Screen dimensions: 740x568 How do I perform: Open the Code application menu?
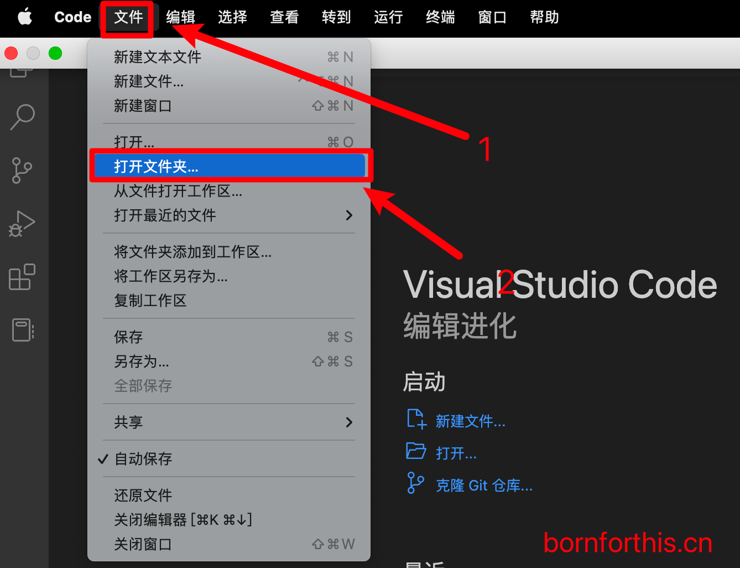[72, 17]
